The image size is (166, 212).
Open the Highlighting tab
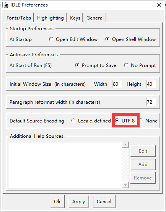tap(50, 18)
